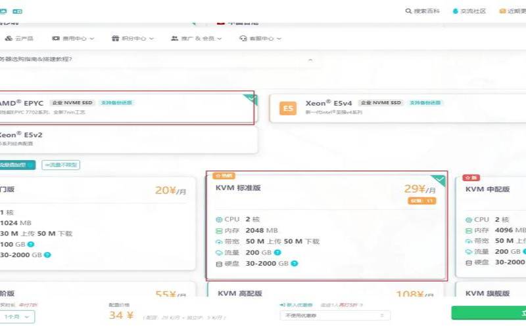Select the 20¥/月 entry plan card

coord(97,224)
